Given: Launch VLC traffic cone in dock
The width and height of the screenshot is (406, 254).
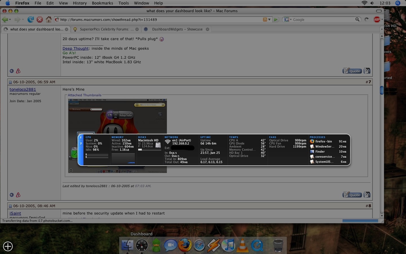Looking at the screenshot, I should click(243, 245).
